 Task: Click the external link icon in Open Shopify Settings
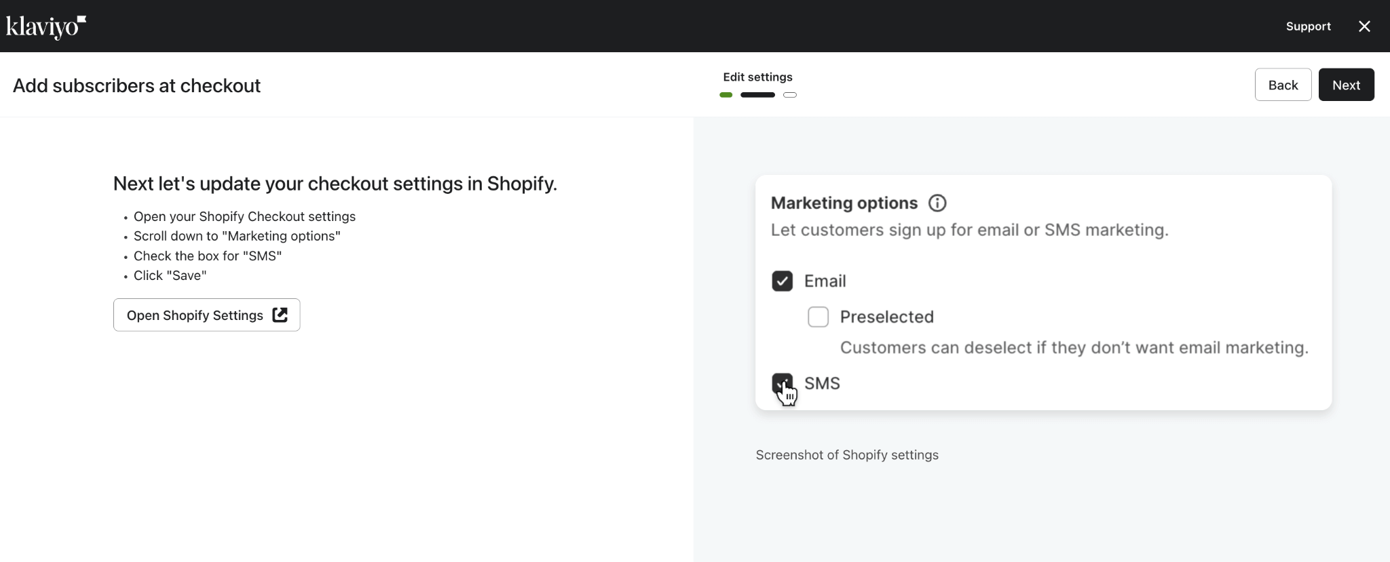pyautogui.click(x=280, y=315)
